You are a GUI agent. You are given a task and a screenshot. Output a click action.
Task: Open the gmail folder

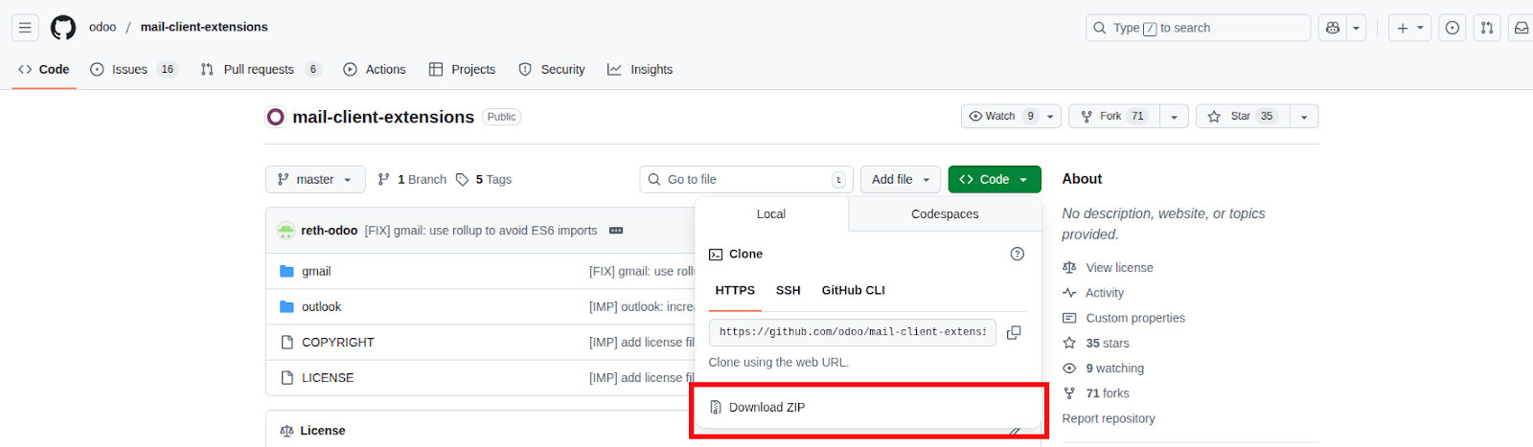coord(316,271)
